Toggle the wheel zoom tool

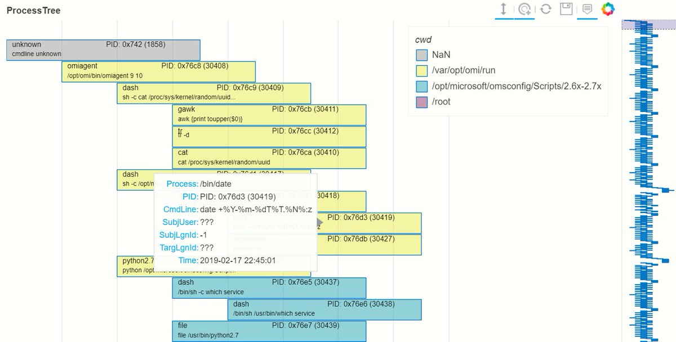tap(525, 10)
